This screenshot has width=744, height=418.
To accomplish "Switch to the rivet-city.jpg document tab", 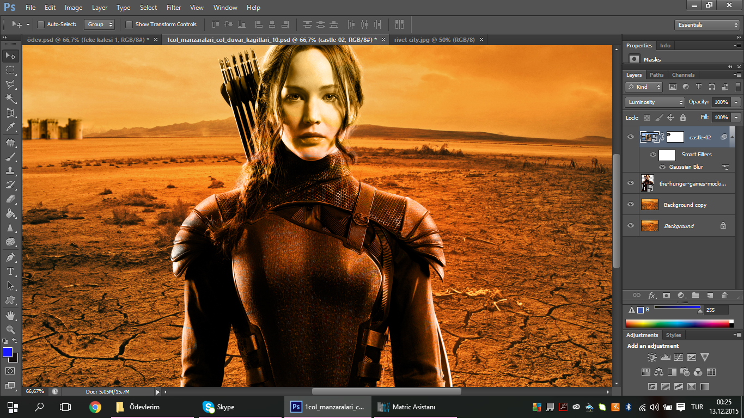I will click(x=434, y=40).
